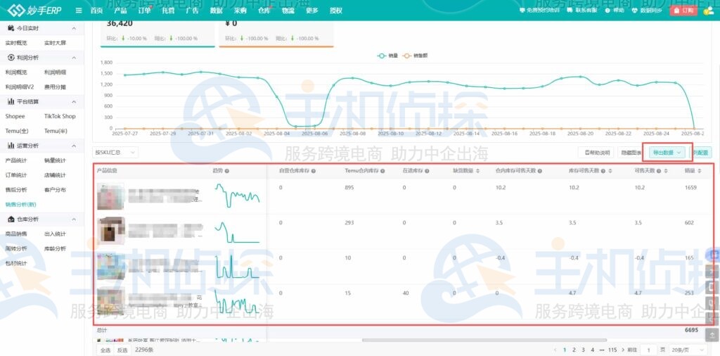Click the help icon next to 趋势 column
The width and height of the screenshot is (720, 356).
[227, 171]
